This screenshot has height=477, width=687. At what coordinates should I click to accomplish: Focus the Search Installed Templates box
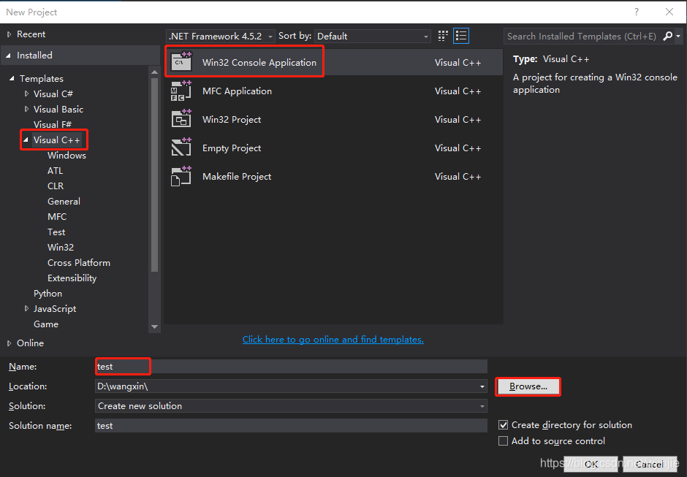click(x=582, y=37)
